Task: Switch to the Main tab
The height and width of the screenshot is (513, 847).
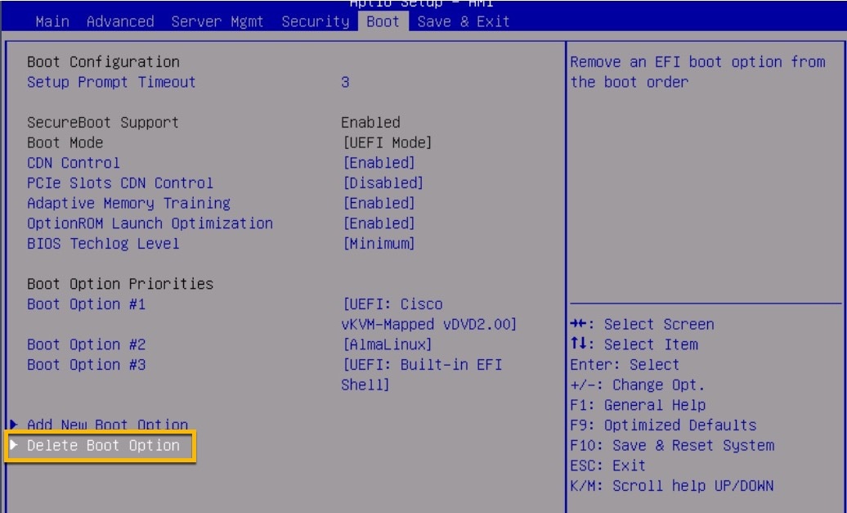Action: coord(53,22)
